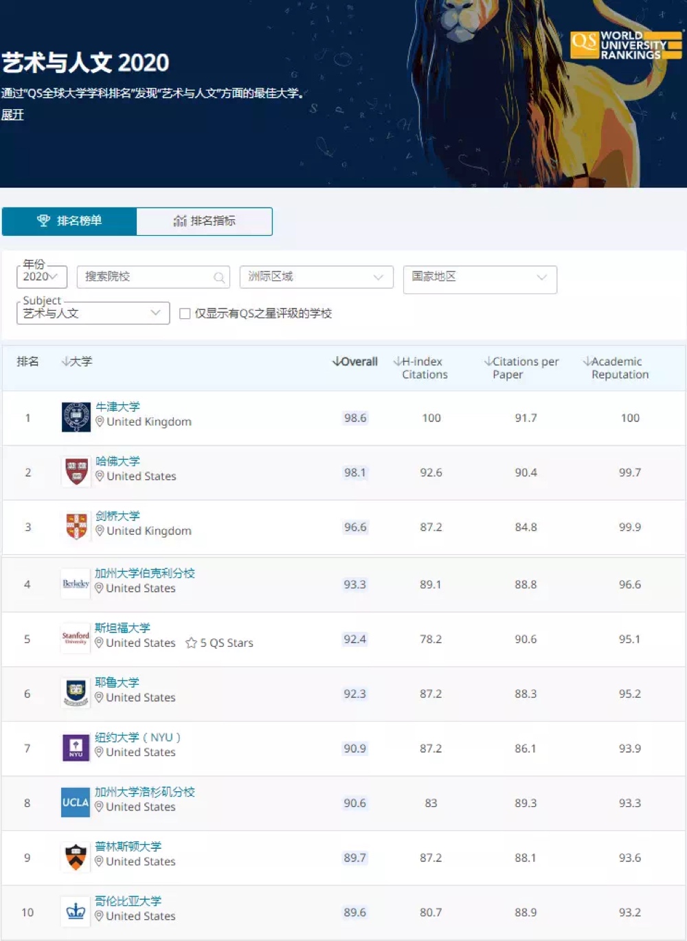Open the 斯坦福大学 university link
The height and width of the screenshot is (941, 687).
122,628
